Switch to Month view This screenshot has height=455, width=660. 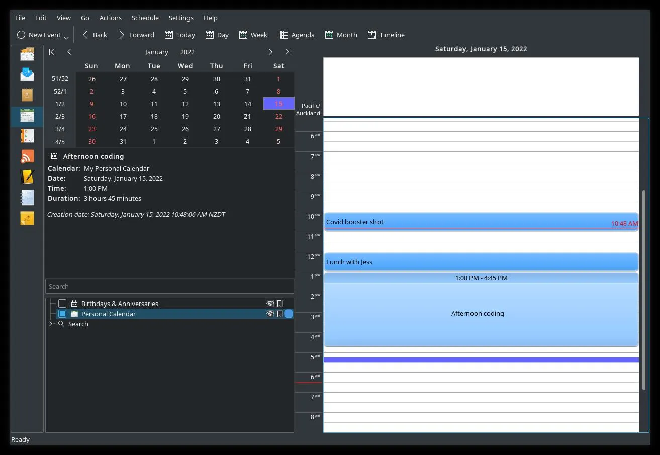tap(341, 34)
